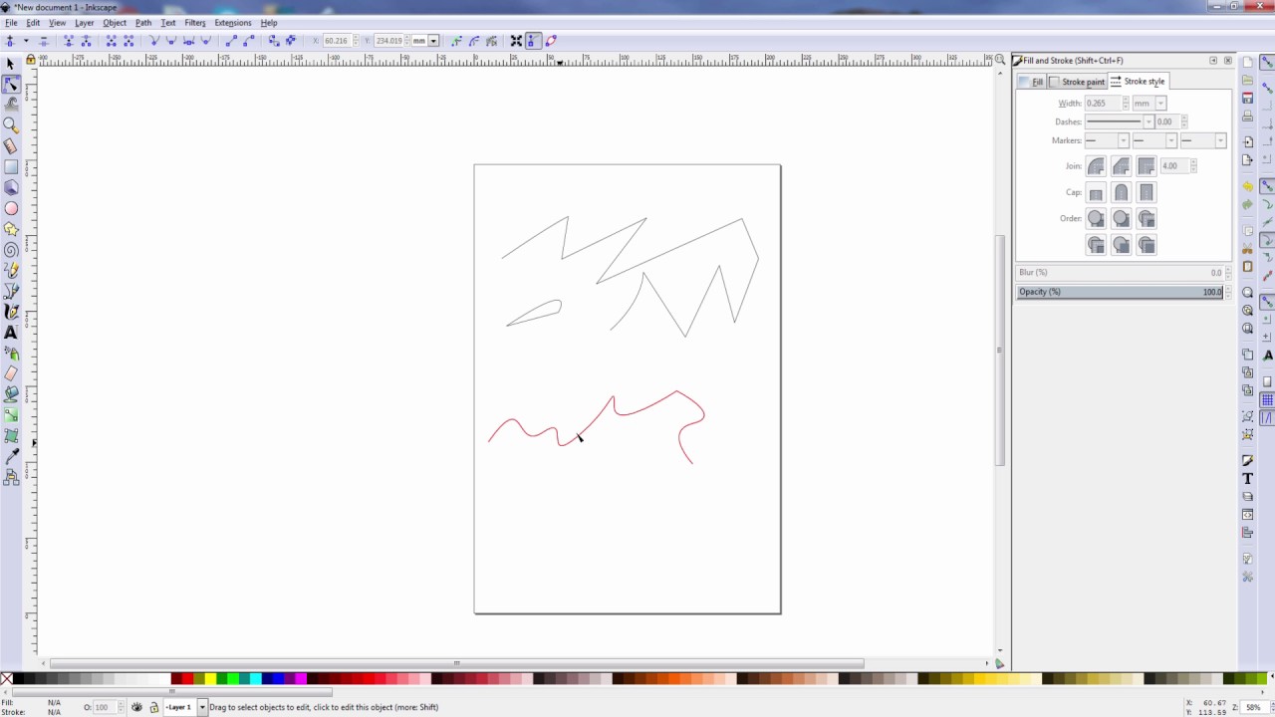The height and width of the screenshot is (717, 1275).
Task: Click the Undo yellow arrow icon
Action: pyautogui.click(x=1248, y=186)
